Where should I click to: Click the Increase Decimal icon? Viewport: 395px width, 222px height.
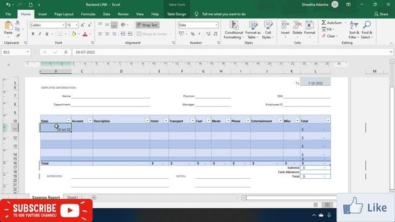click(208, 34)
